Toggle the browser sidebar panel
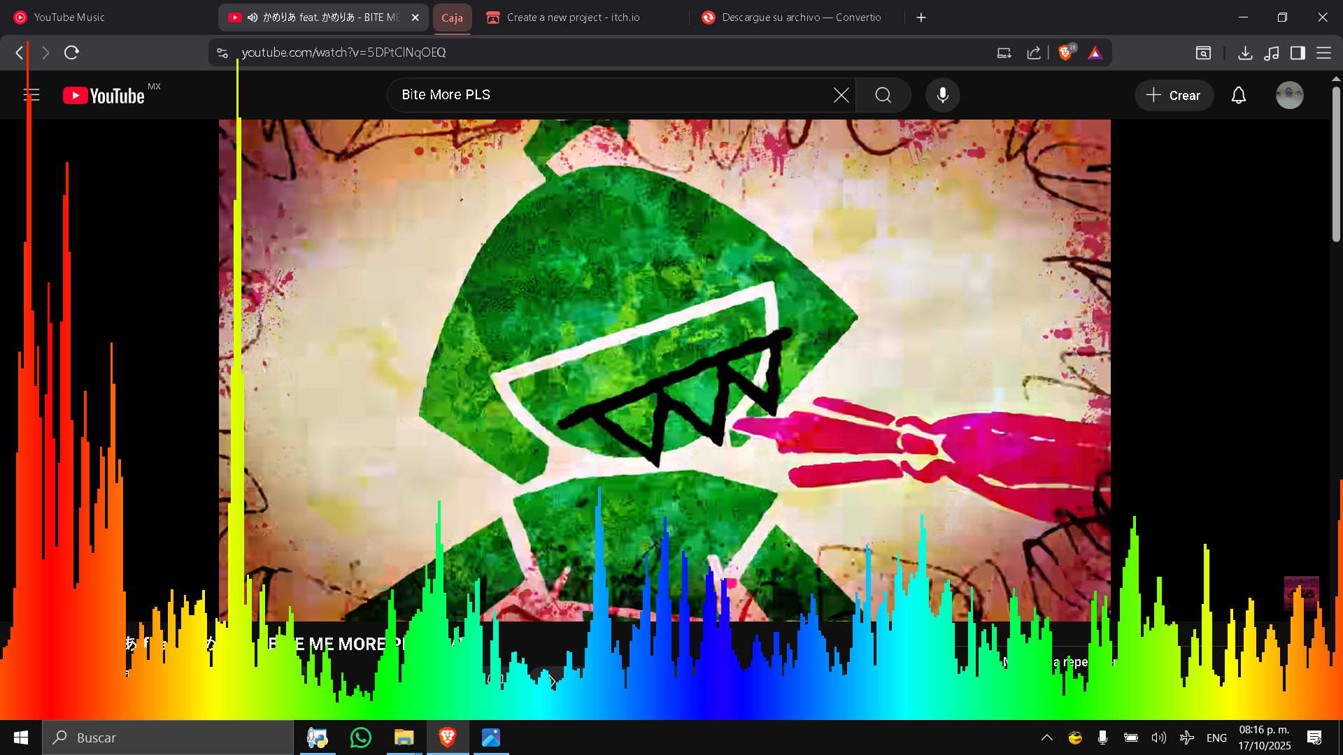This screenshot has width=1343, height=755. tap(1298, 52)
